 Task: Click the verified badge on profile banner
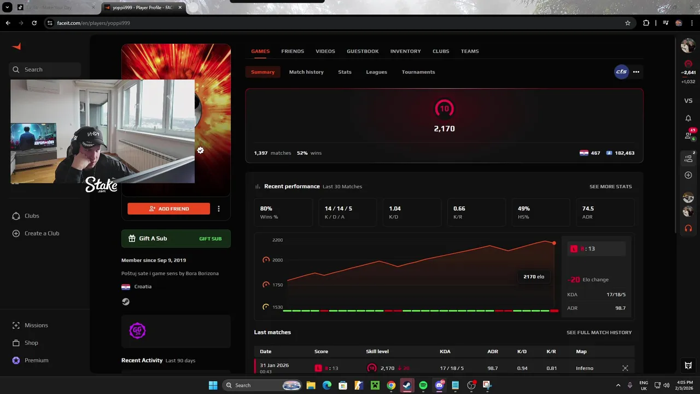tap(201, 150)
